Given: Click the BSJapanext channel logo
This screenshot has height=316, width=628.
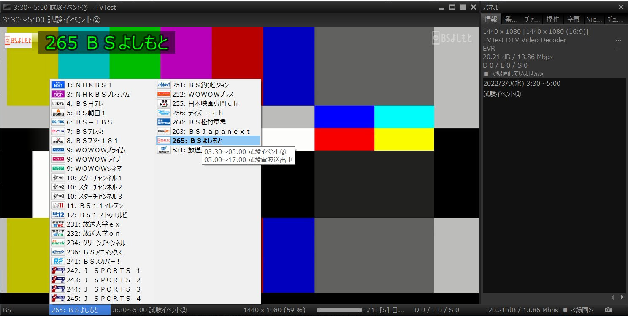Looking at the screenshot, I should [x=163, y=132].
